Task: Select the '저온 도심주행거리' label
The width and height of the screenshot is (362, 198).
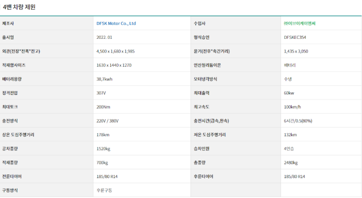Action: pyautogui.click(x=210, y=135)
